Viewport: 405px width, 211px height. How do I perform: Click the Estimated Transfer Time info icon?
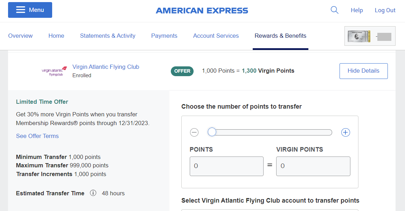click(x=93, y=193)
